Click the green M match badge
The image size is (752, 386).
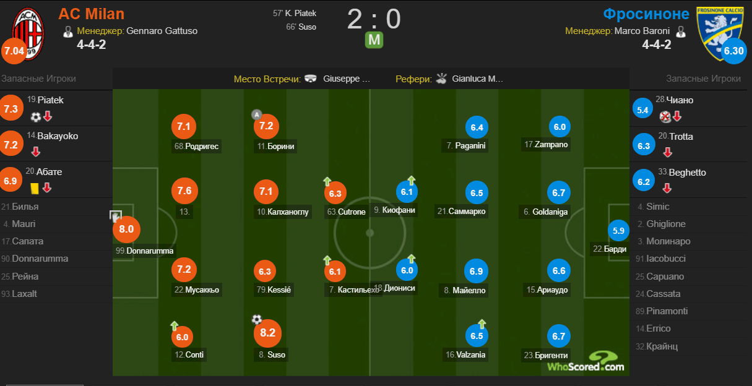pos(374,41)
